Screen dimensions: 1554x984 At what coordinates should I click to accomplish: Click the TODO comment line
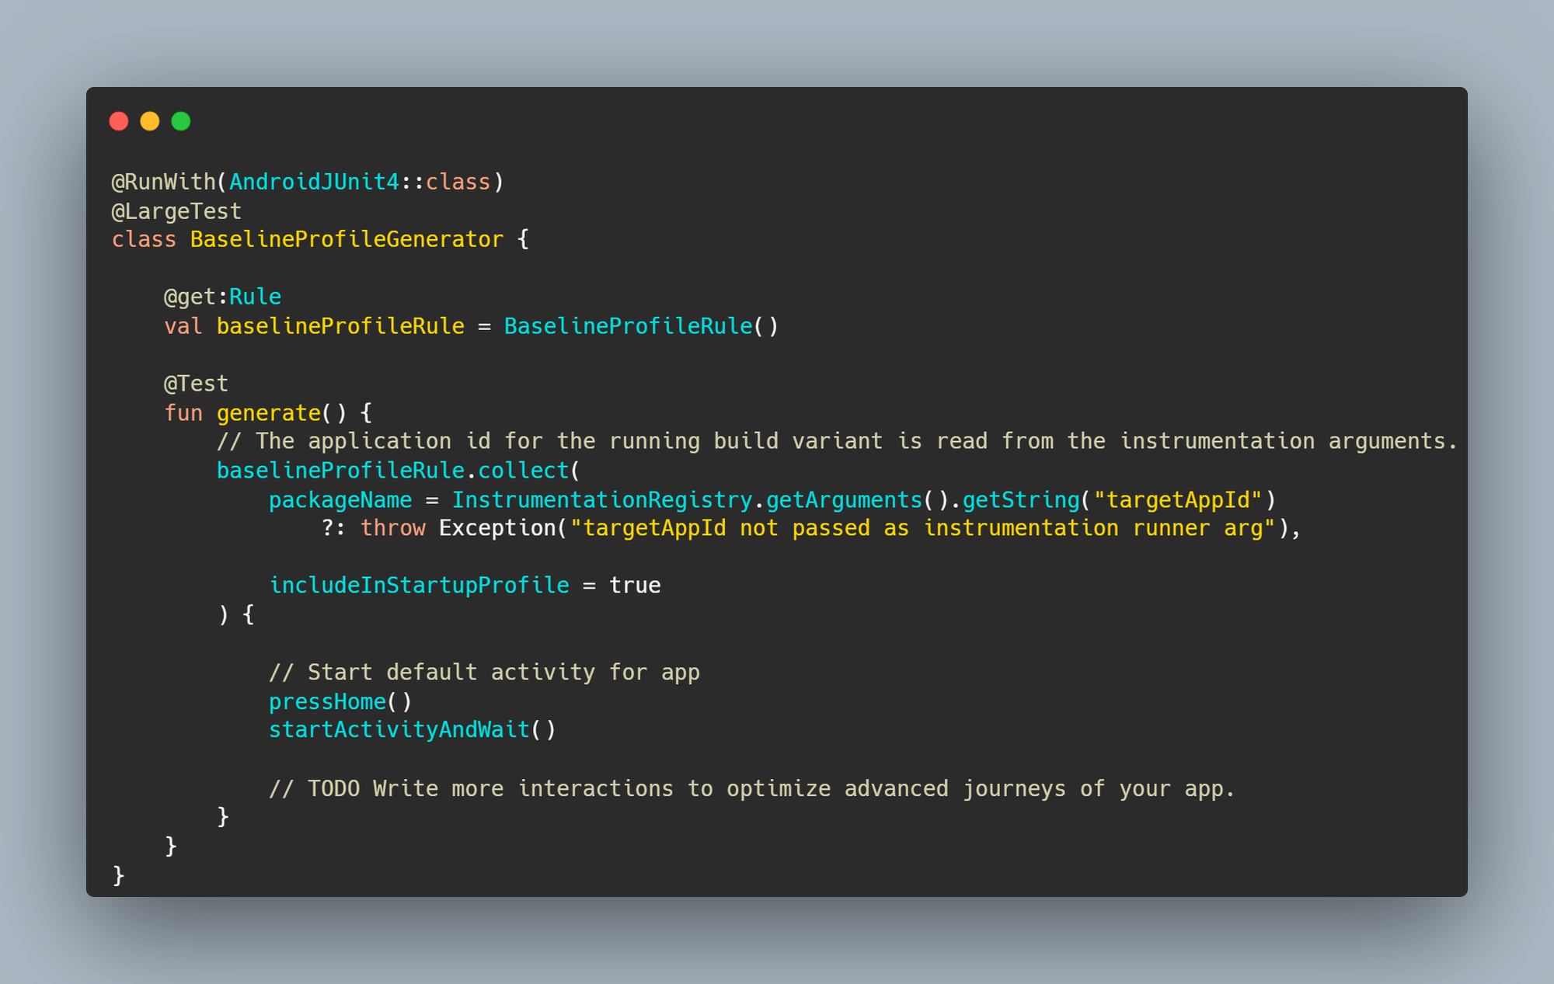pyautogui.click(x=751, y=789)
